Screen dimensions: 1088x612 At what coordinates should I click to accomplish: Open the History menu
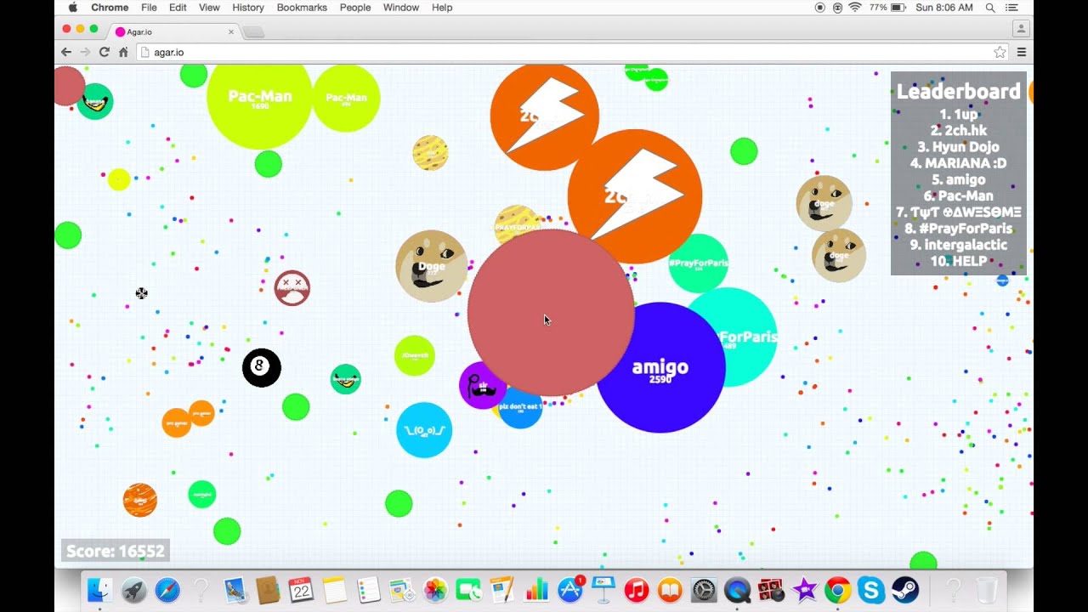[x=248, y=8]
